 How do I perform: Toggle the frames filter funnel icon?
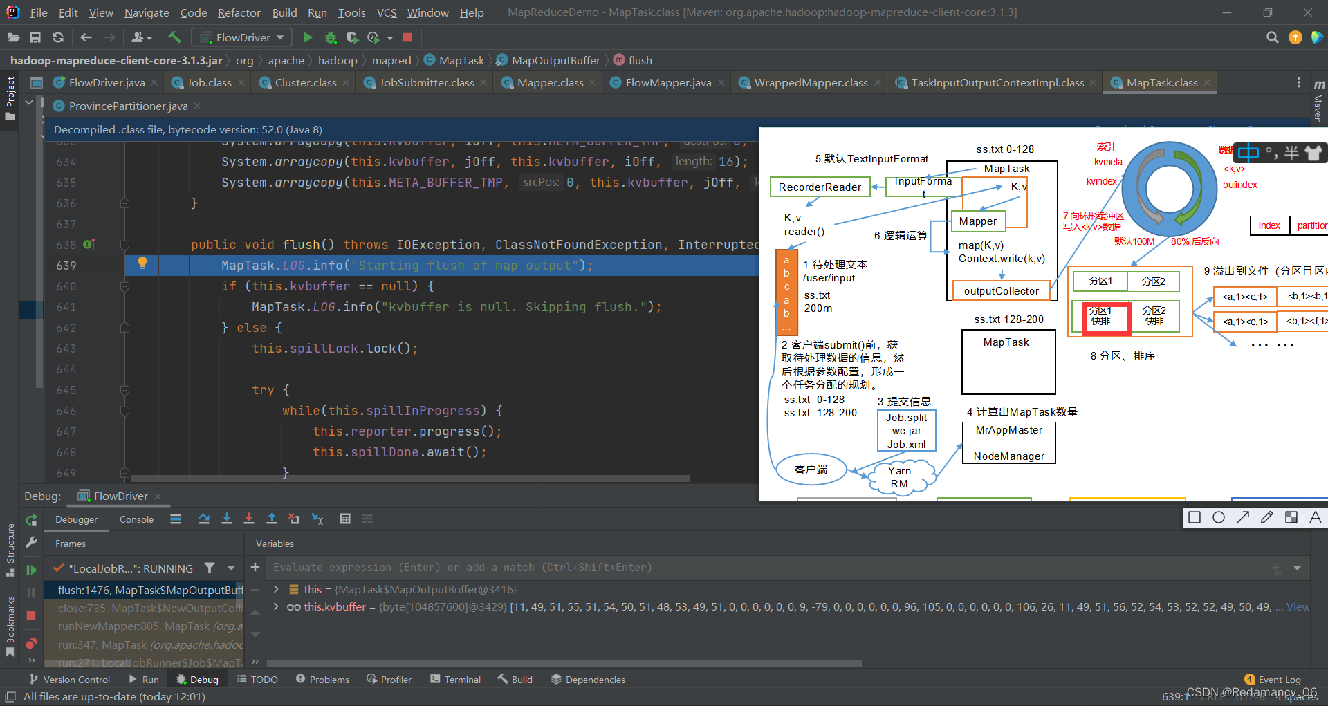210,568
